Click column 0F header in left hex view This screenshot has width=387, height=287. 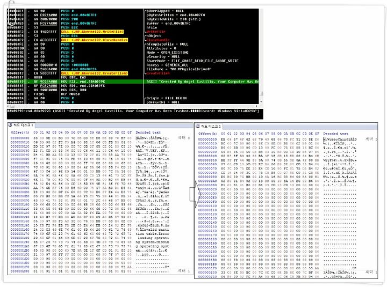[130, 133]
